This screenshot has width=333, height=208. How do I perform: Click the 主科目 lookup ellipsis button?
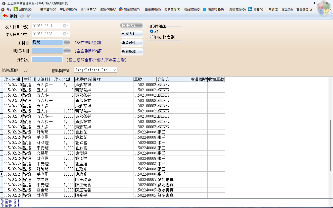click(x=67, y=42)
